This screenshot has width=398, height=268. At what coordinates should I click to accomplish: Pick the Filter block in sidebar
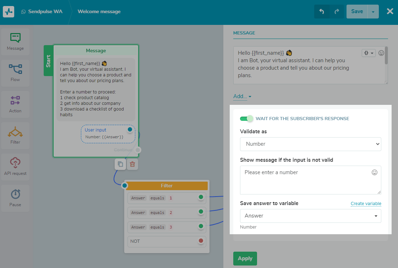(x=15, y=136)
